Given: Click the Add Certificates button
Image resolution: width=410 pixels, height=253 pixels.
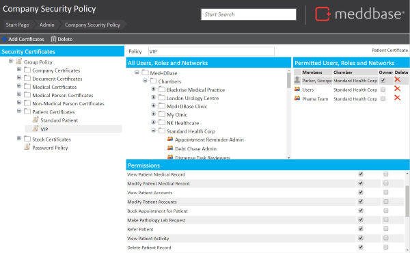Looking at the screenshot, I should [23, 39].
